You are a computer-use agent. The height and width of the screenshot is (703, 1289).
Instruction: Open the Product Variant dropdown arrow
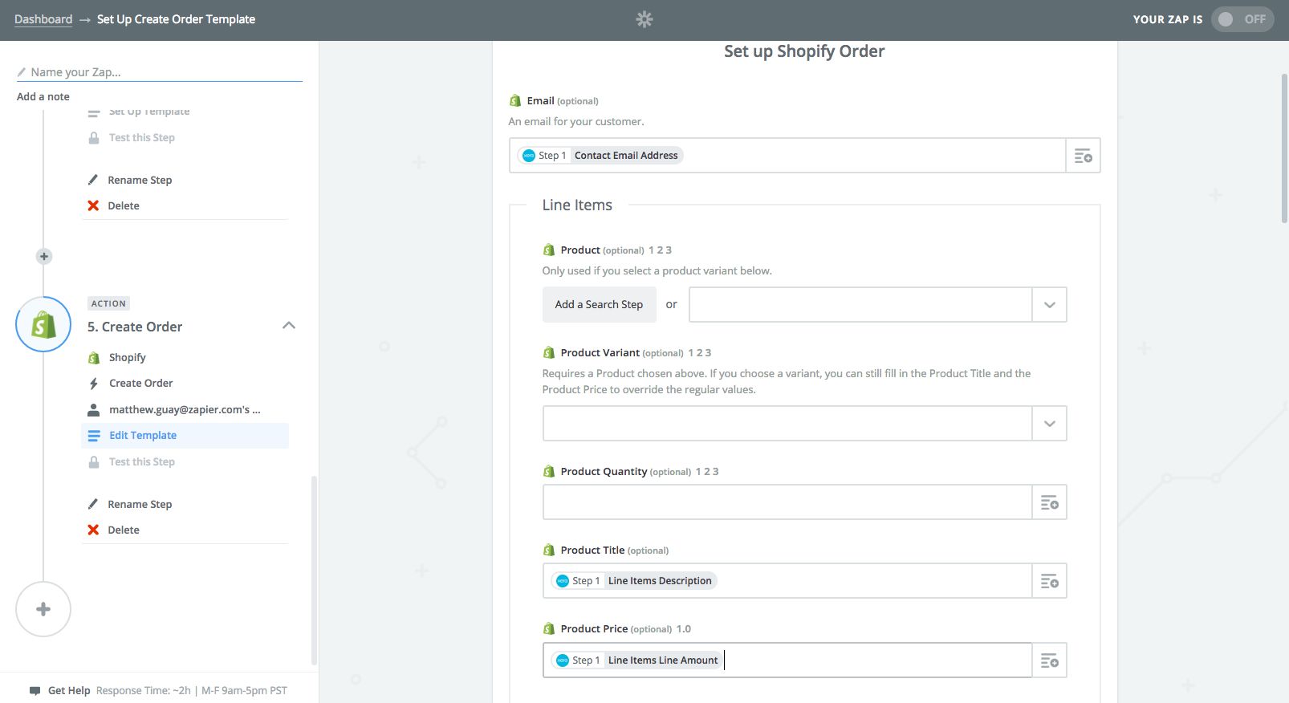point(1049,424)
